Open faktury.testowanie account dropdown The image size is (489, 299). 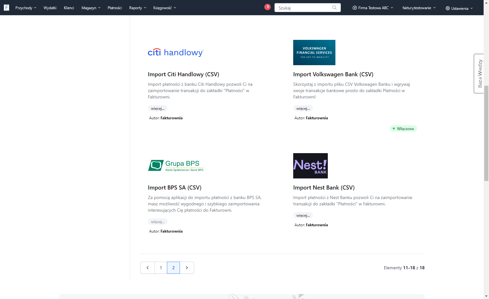coord(419,8)
